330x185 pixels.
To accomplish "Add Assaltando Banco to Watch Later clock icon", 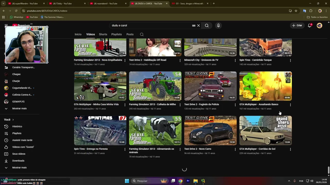I will [x=288, y=75].
